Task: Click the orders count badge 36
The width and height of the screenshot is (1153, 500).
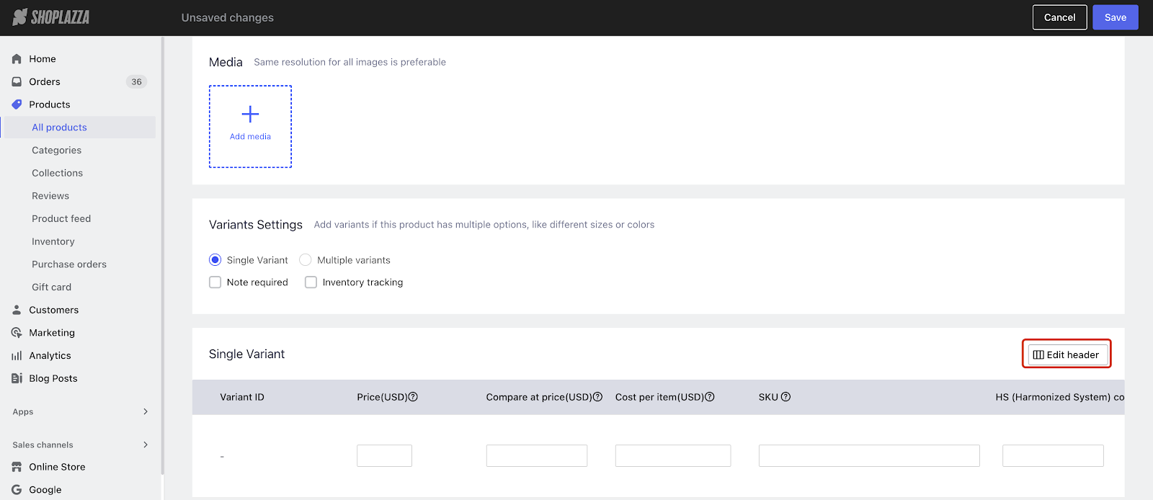Action: click(136, 81)
